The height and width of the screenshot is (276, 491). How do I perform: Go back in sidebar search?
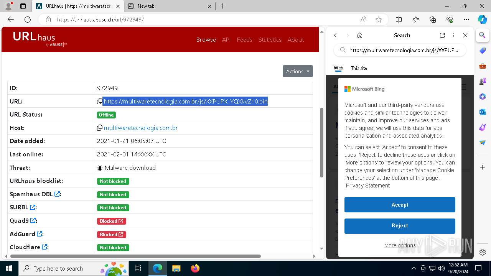coord(335,35)
